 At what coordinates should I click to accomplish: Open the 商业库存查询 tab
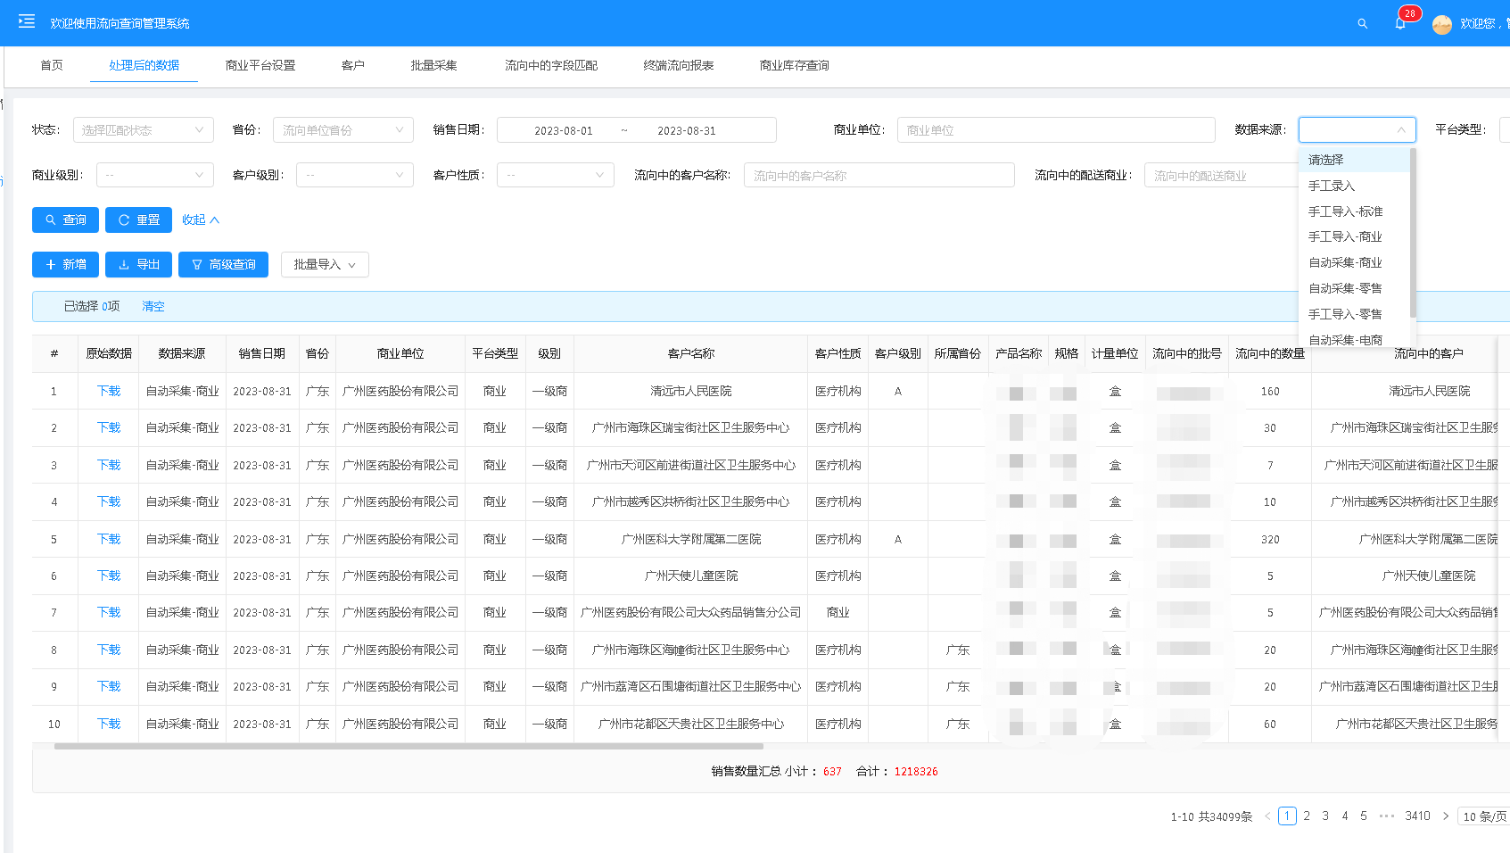click(795, 65)
